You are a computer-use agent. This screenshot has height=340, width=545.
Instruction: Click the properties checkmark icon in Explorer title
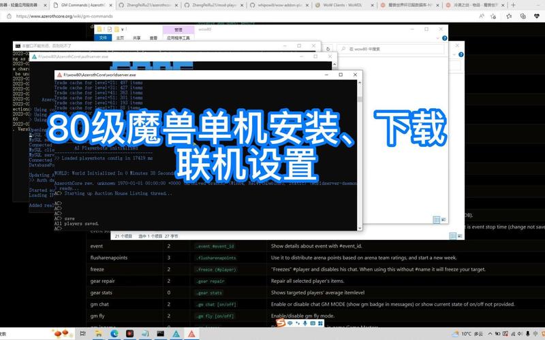pos(110,29)
